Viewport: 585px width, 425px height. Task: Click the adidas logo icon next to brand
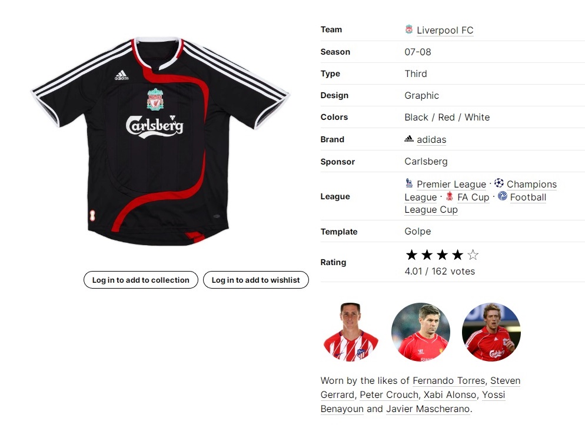pyautogui.click(x=409, y=139)
